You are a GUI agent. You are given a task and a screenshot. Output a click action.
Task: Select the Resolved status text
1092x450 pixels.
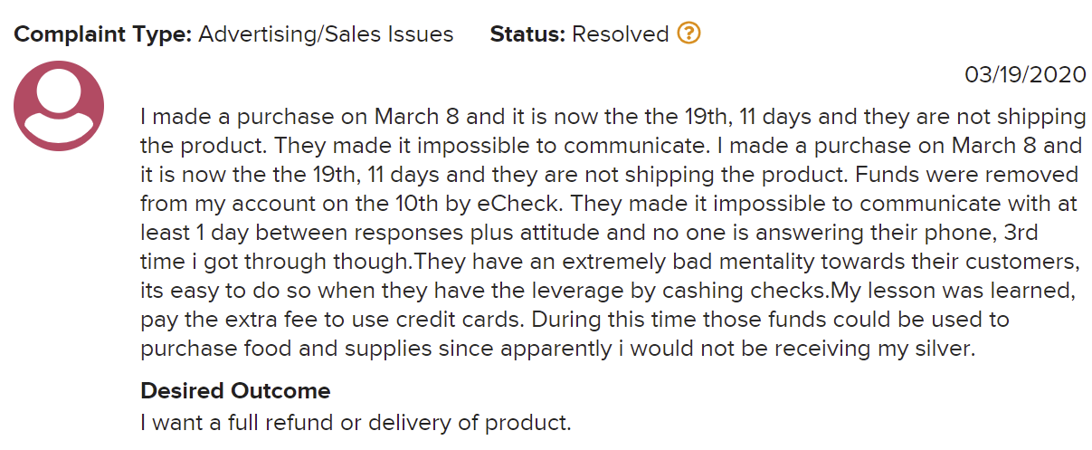pyautogui.click(x=621, y=34)
